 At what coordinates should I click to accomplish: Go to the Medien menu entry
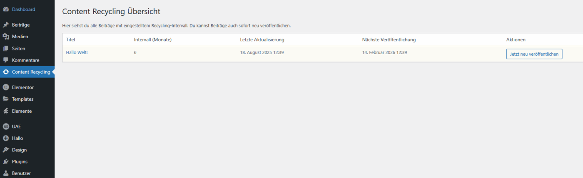click(20, 37)
